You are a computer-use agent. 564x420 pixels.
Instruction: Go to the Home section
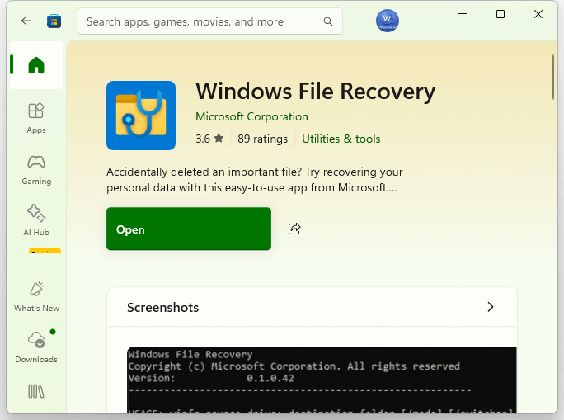pos(36,65)
